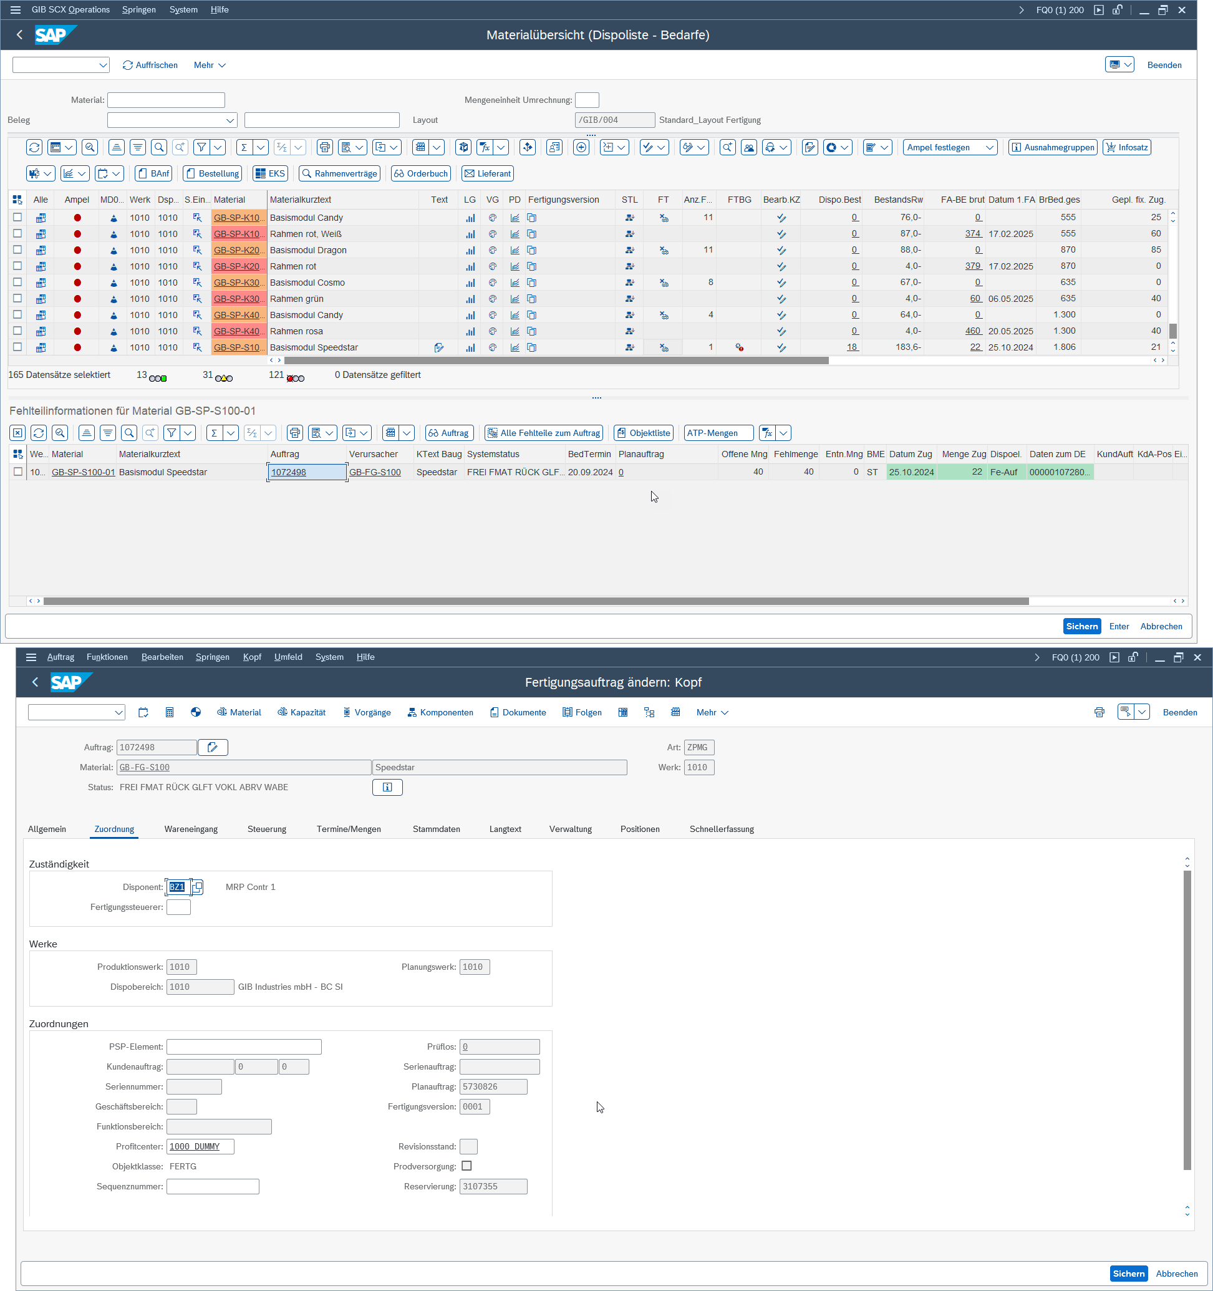This screenshot has width=1213, height=1291.
Task: Select checkbox of Basismodul Dragon row
Action: 17,250
